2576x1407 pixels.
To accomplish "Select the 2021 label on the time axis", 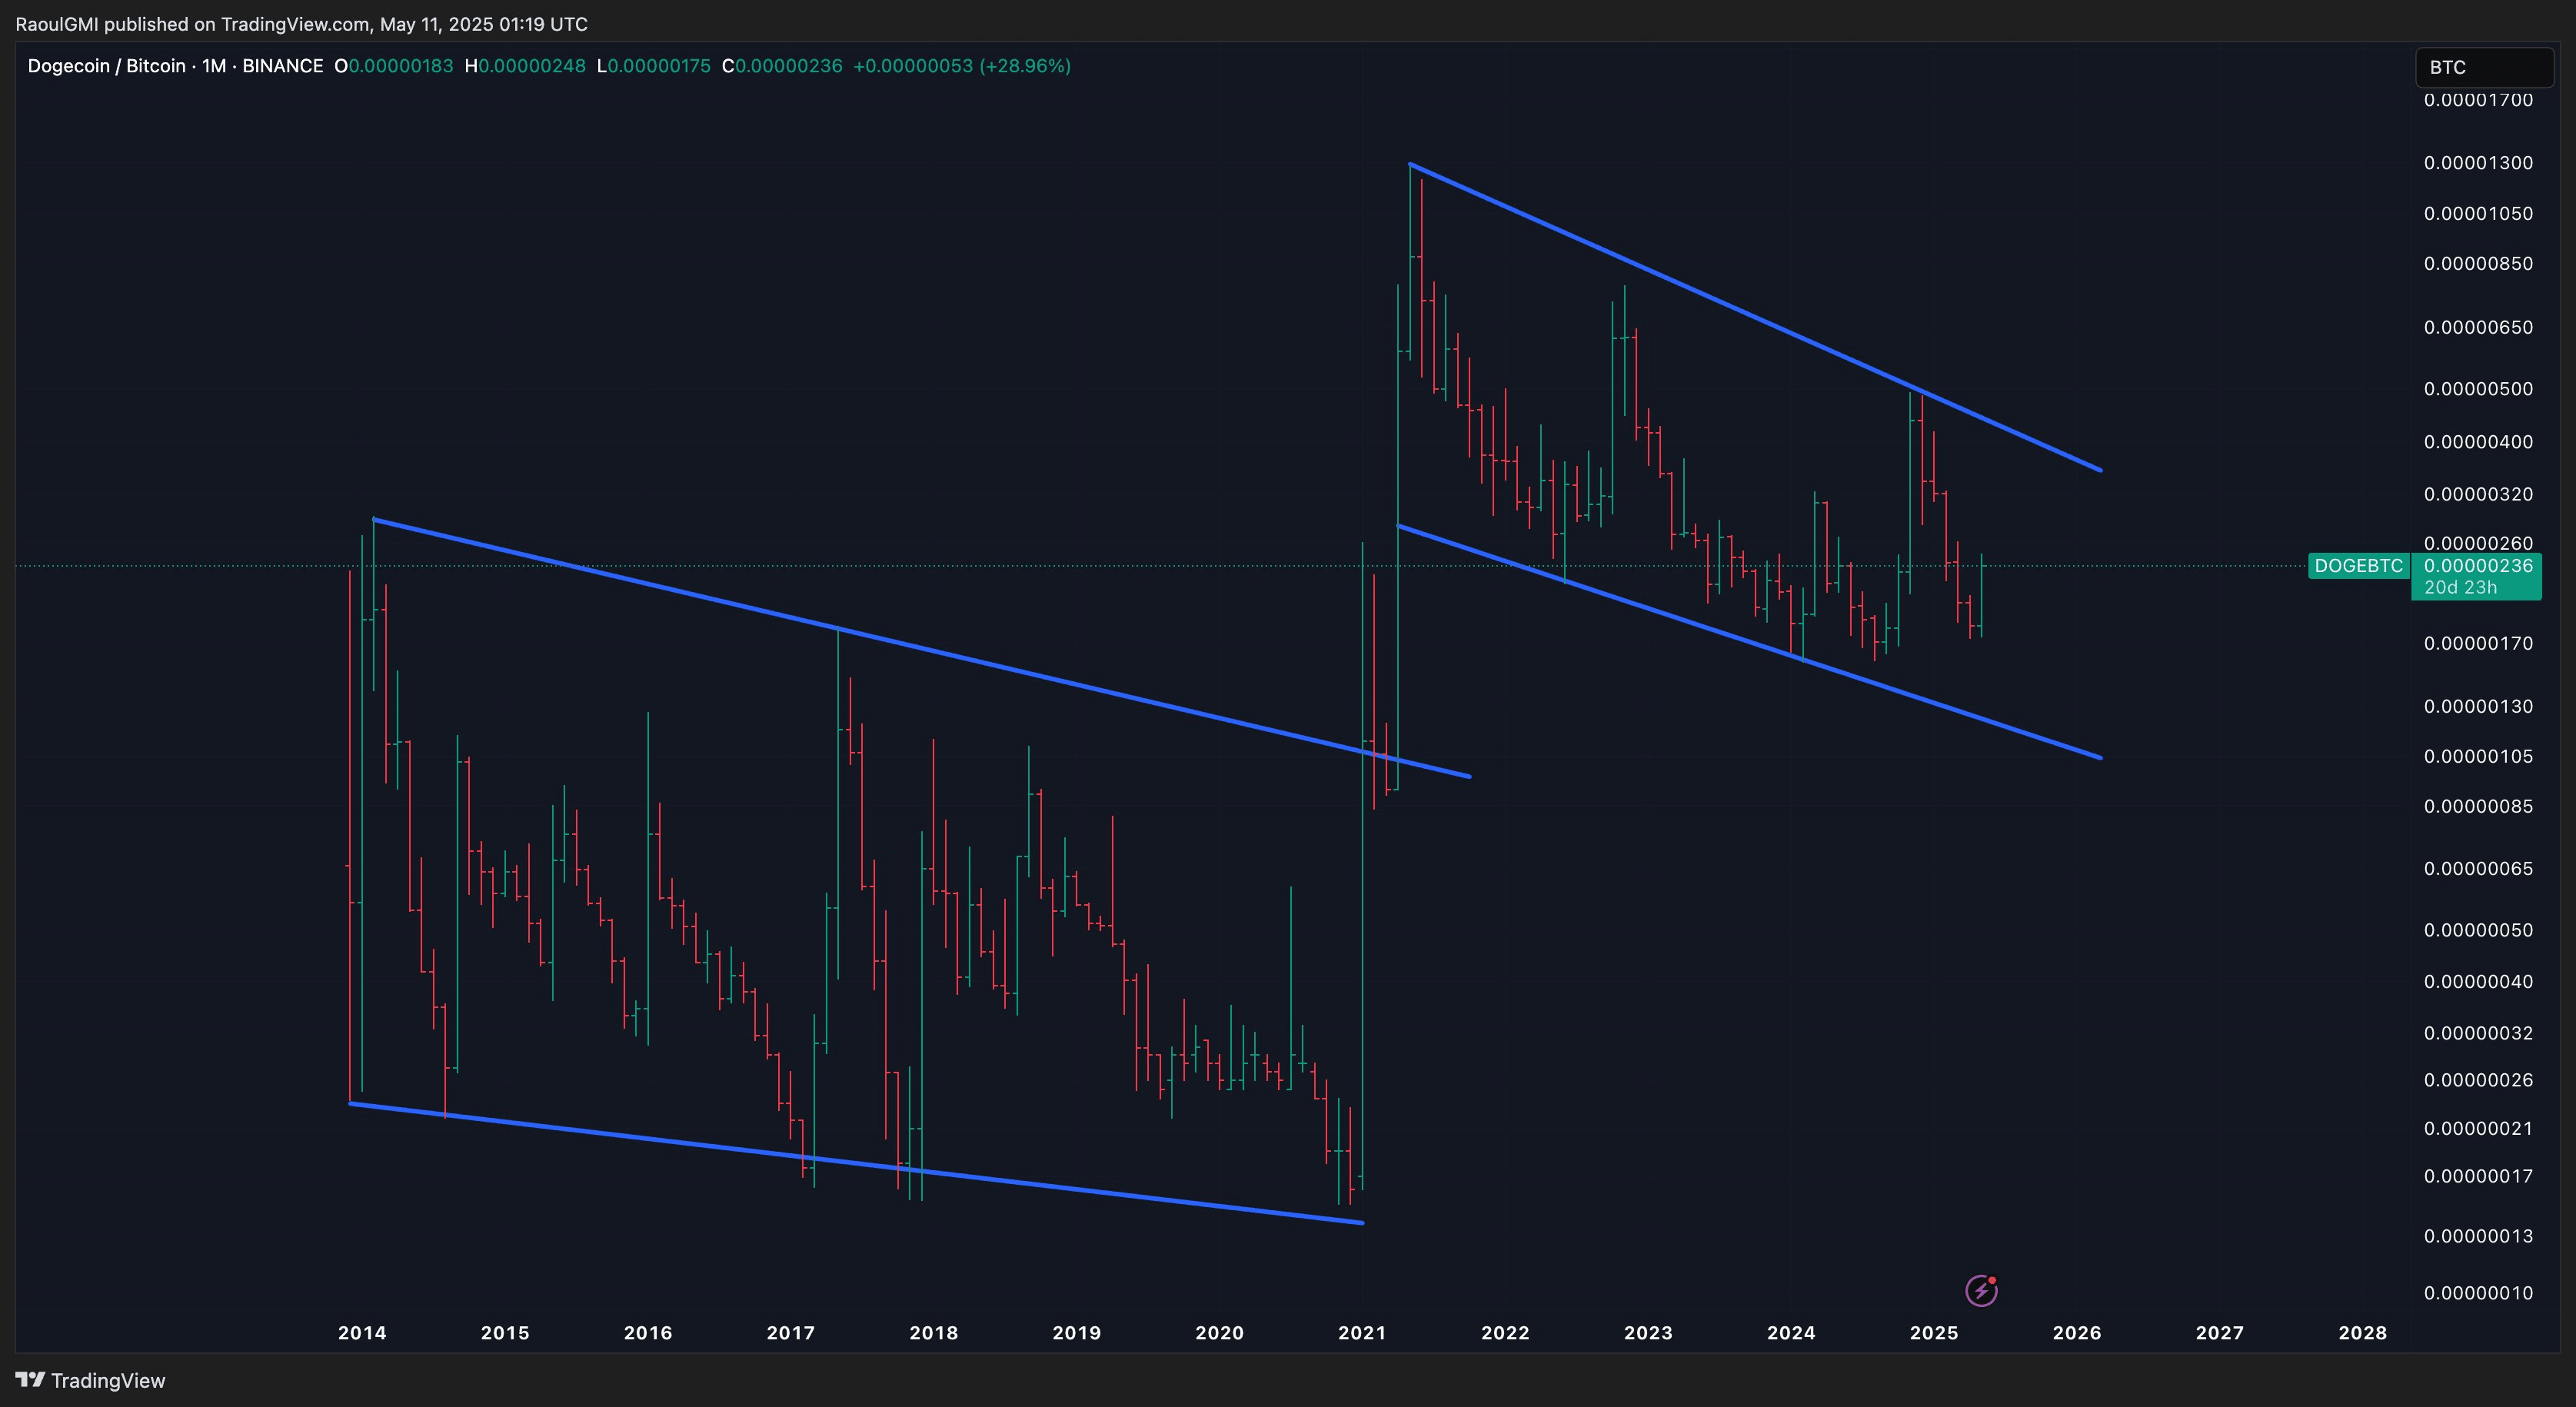I will [x=1362, y=1333].
